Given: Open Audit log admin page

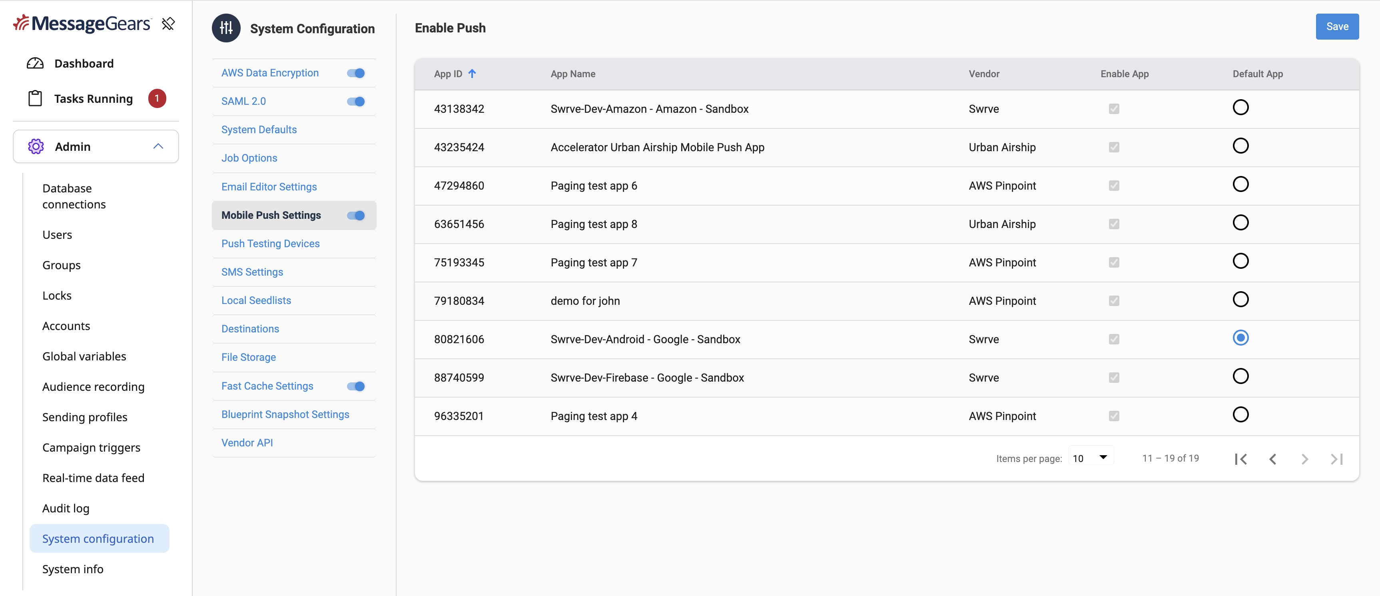Looking at the screenshot, I should (65, 508).
